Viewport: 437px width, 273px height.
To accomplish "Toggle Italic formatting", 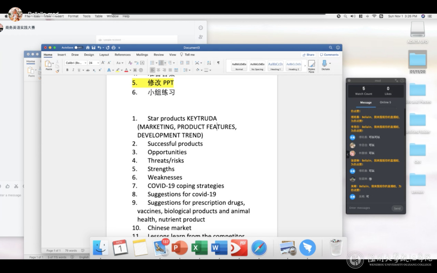I will click(x=73, y=70).
